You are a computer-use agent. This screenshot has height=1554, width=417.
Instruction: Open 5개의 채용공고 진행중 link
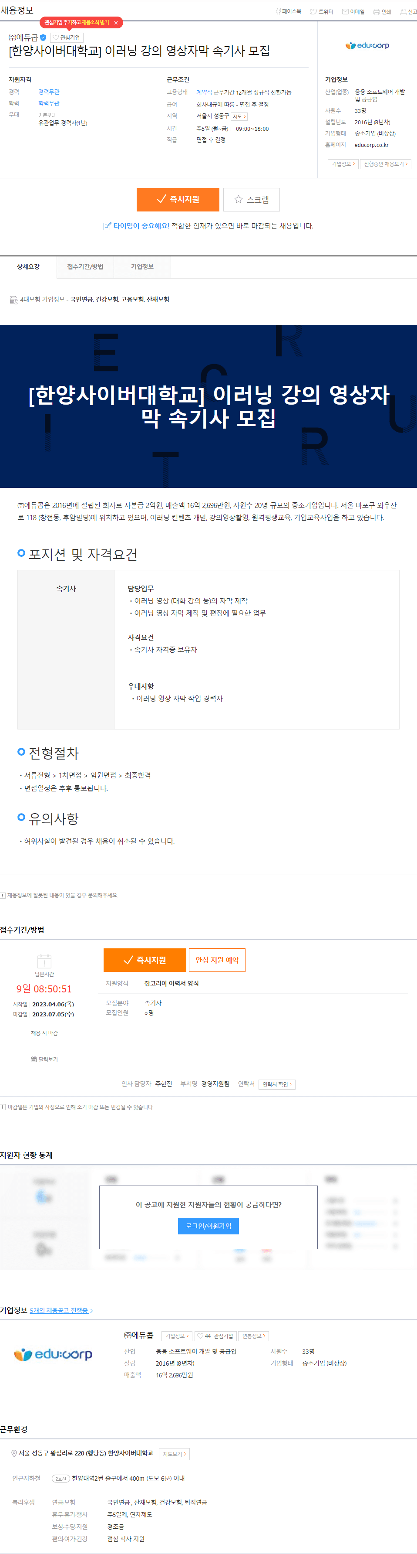pyautogui.click(x=61, y=1310)
